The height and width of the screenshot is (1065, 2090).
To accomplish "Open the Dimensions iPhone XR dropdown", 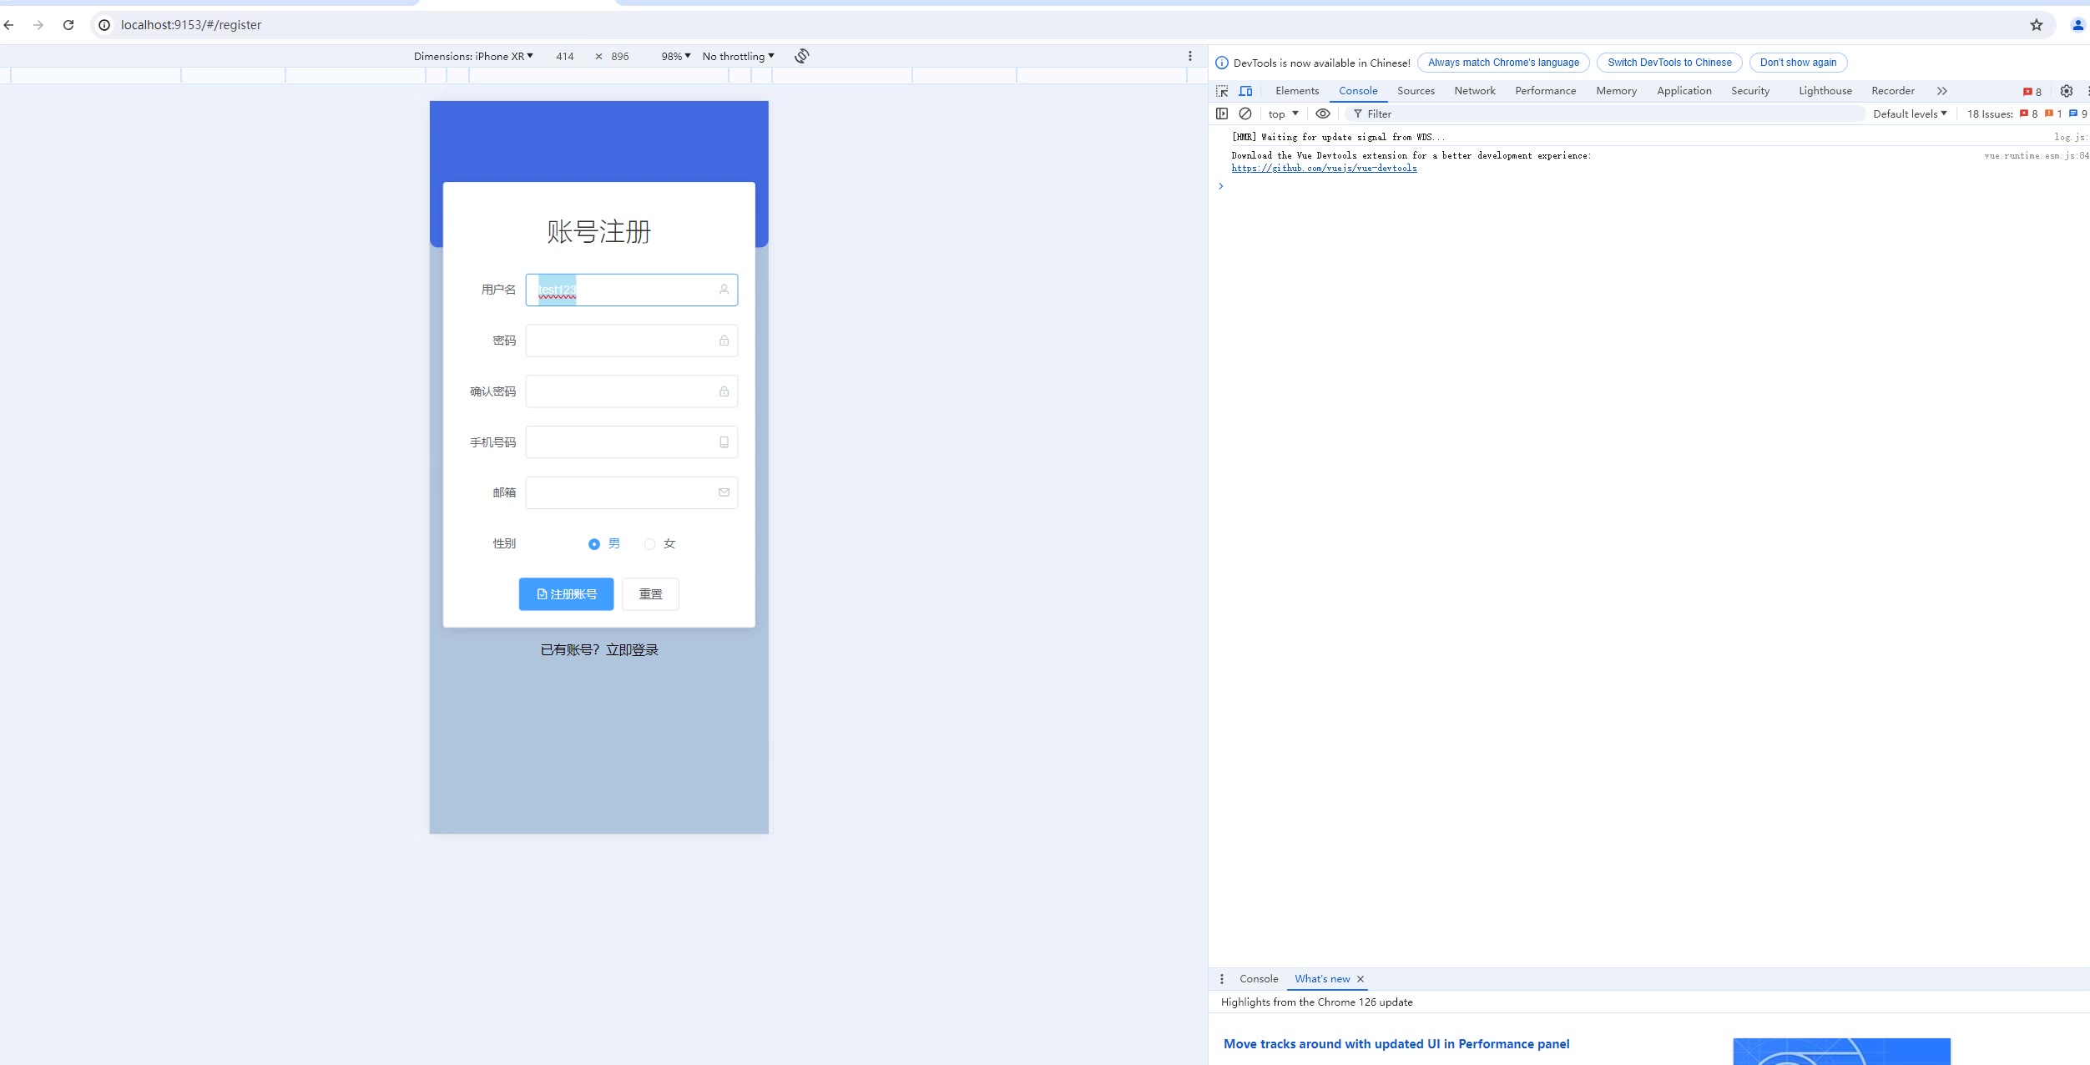I will click(x=473, y=56).
